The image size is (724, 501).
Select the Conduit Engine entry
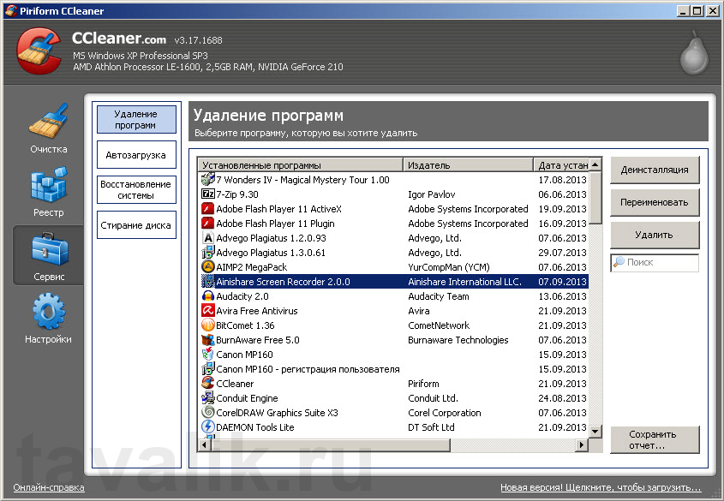(x=394, y=398)
